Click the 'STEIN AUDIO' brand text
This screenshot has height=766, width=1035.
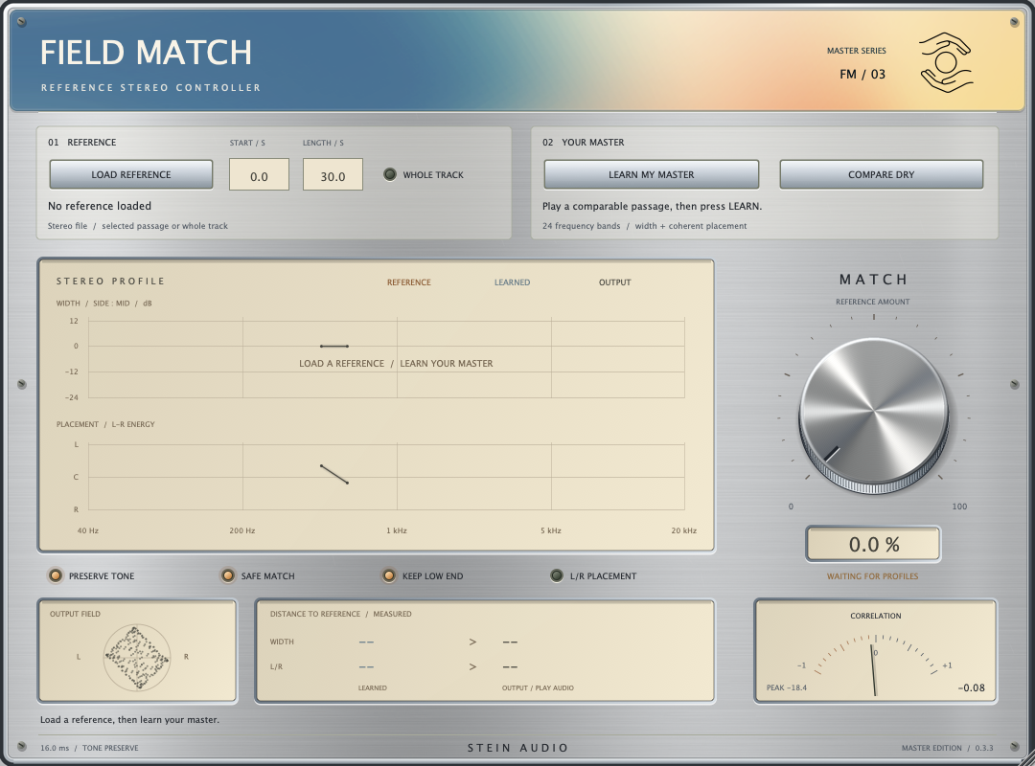pyautogui.click(x=518, y=748)
